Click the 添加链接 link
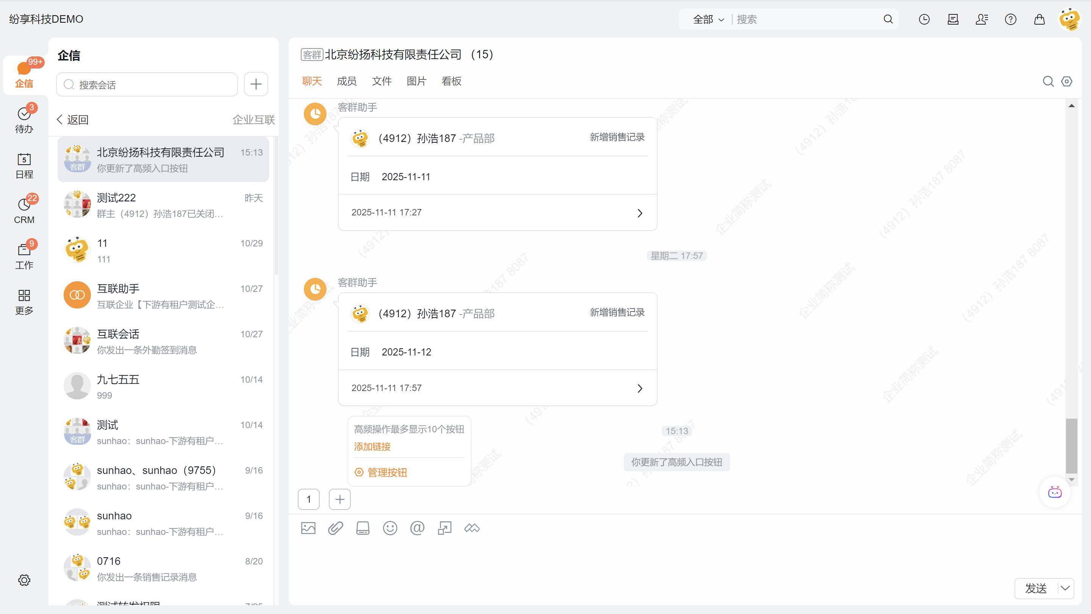Screen dimensions: 1091x614 click(372, 446)
